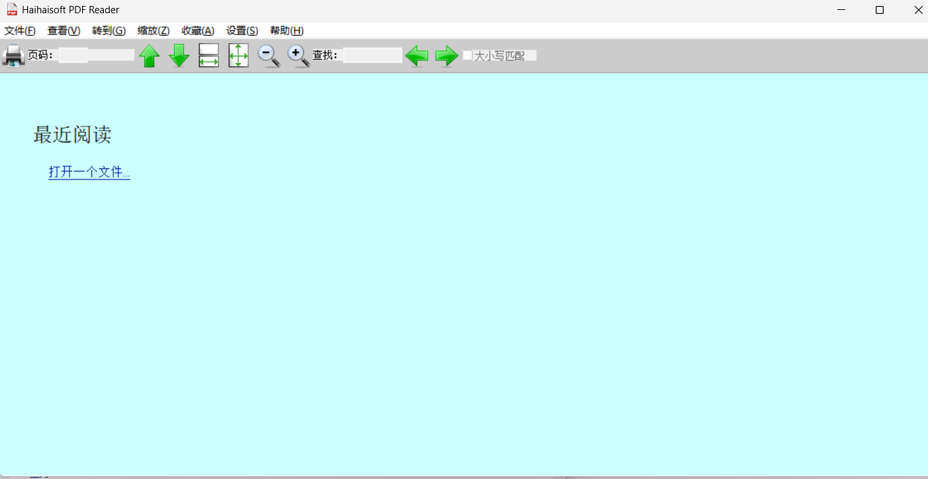This screenshot has height=479, width=928.
Task: Go to previous page with green up arrow
Action: [150, 56]
